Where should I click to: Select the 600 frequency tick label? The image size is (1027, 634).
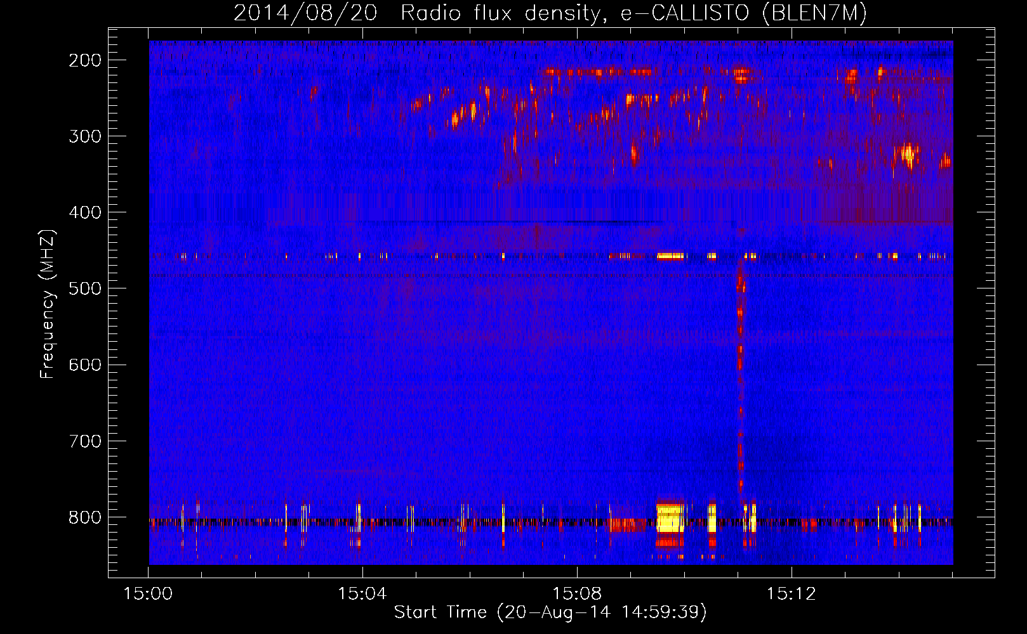tap(85, 365)
